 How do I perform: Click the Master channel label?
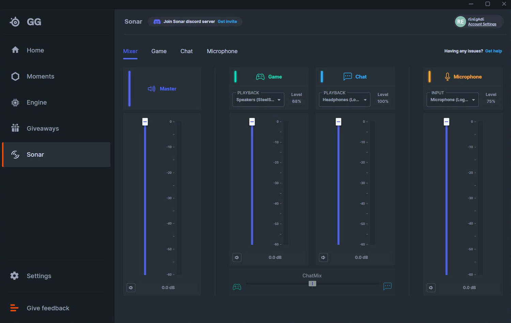pyautogui.click(x=168, y=89)
